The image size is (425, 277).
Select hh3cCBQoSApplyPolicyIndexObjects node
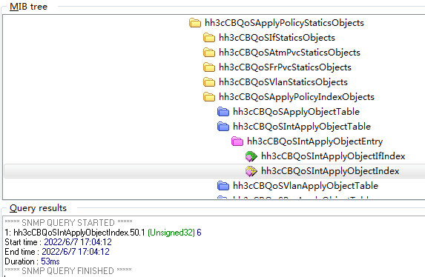pyautogui.click(x=297, y=97)
